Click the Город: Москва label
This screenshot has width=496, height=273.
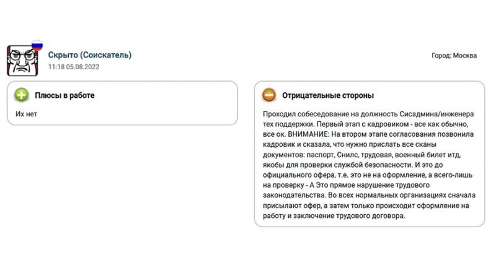[454, 56]
